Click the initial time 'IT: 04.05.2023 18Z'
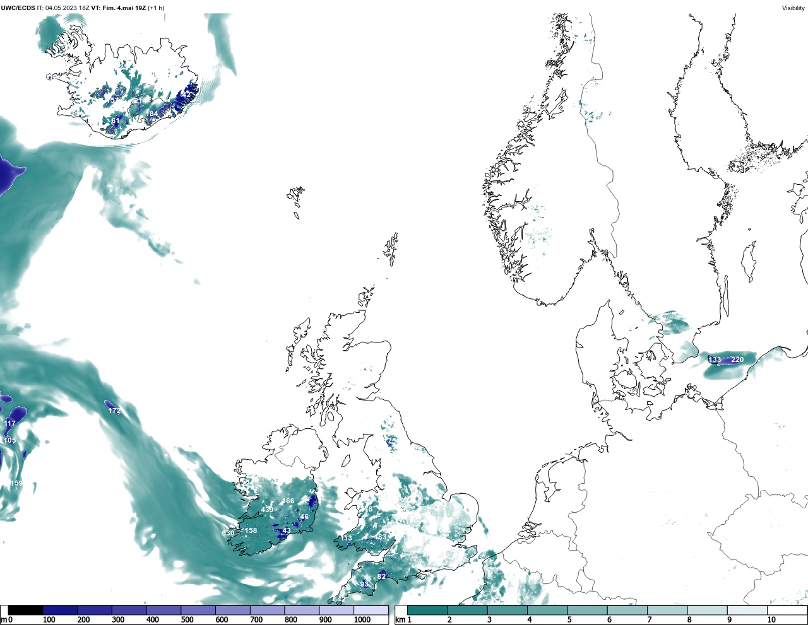This screenshot has height=625, width=808. (x=63, y=8)
